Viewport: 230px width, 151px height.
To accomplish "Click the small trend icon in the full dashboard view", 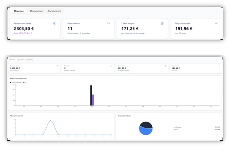I will pyautogui.click(x=219, y=66).
